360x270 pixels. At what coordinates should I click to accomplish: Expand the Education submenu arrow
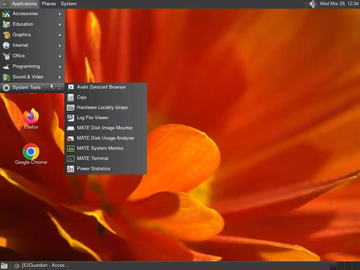(x=60, y=25)
